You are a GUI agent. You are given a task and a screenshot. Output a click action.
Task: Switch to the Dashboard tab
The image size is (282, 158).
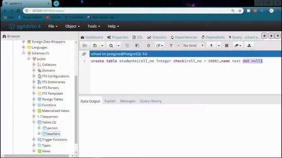click(92, 37)
